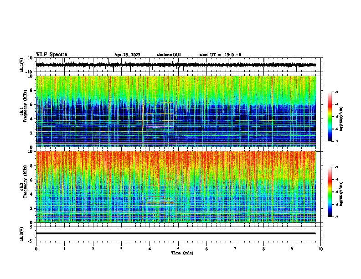Click the ch.1 spectrogram color scale bar
Viewport: 361px width, 279px height.
(330, 117)
